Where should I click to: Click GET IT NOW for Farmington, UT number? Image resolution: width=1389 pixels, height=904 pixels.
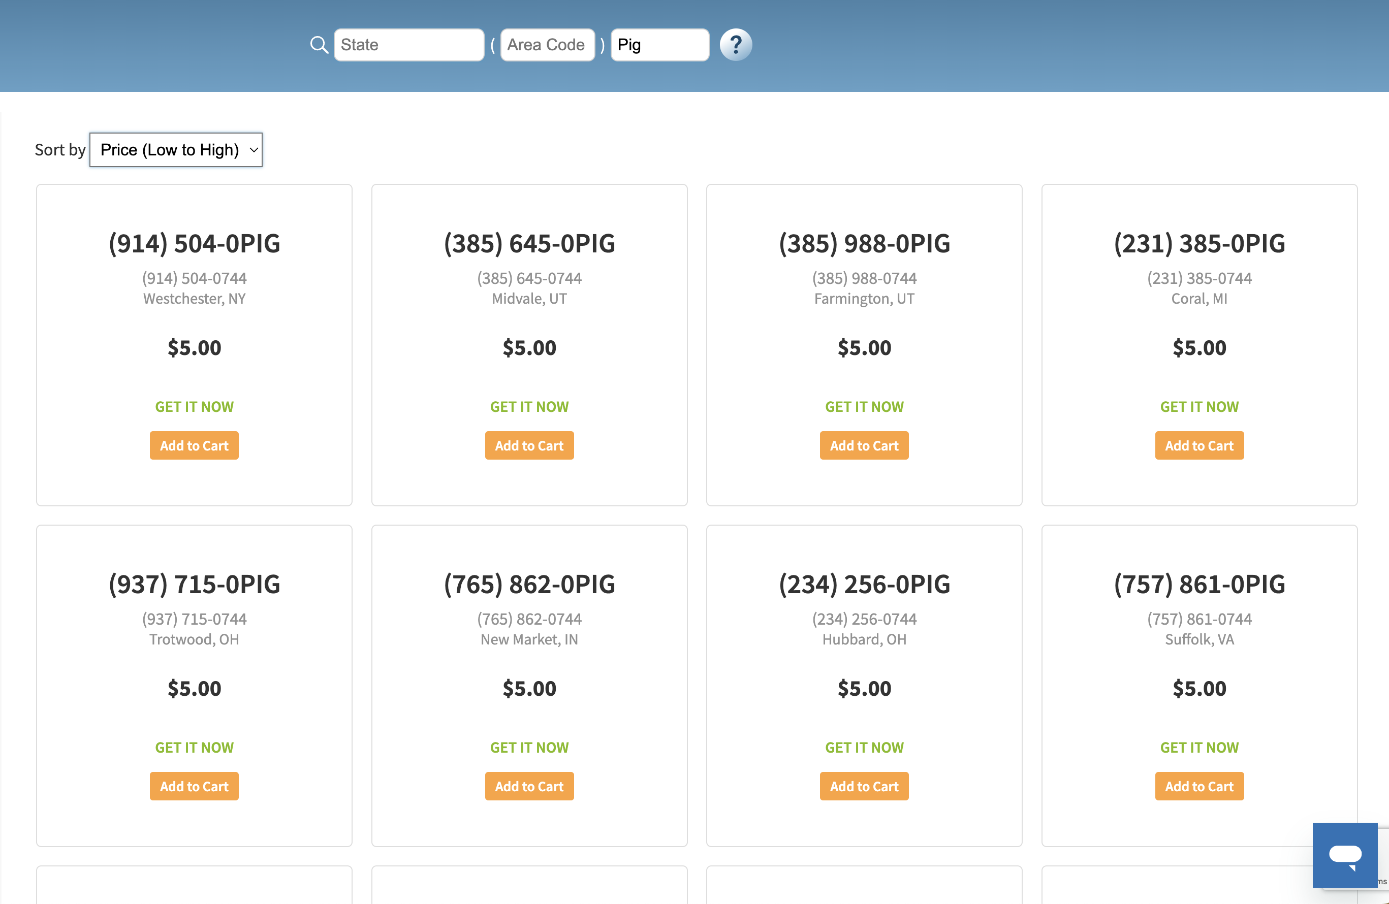[x=864, y=406]
